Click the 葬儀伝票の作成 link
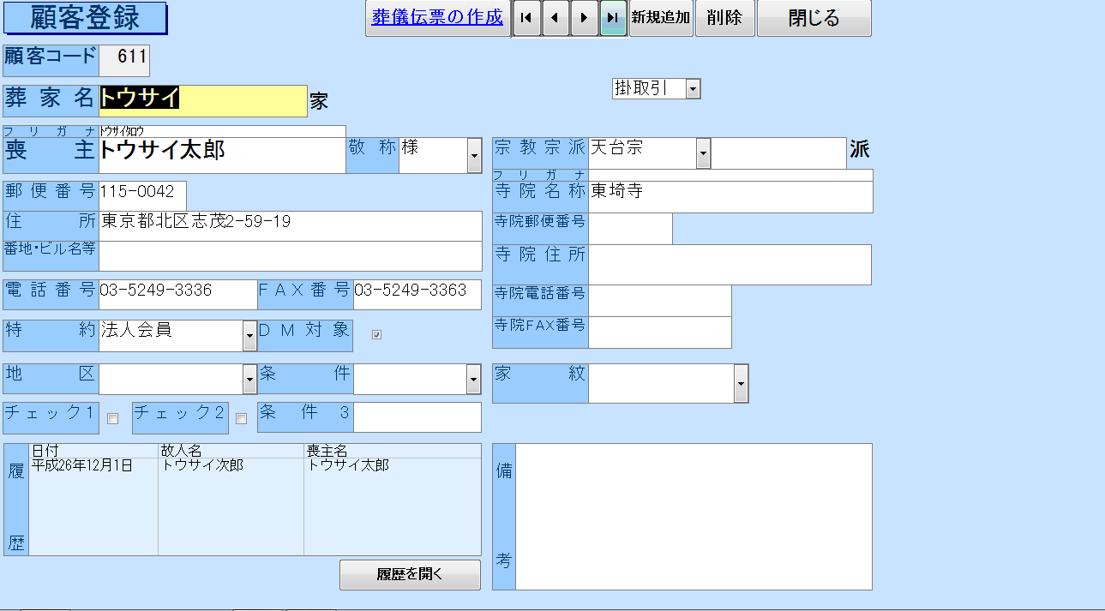 [437, 17]
